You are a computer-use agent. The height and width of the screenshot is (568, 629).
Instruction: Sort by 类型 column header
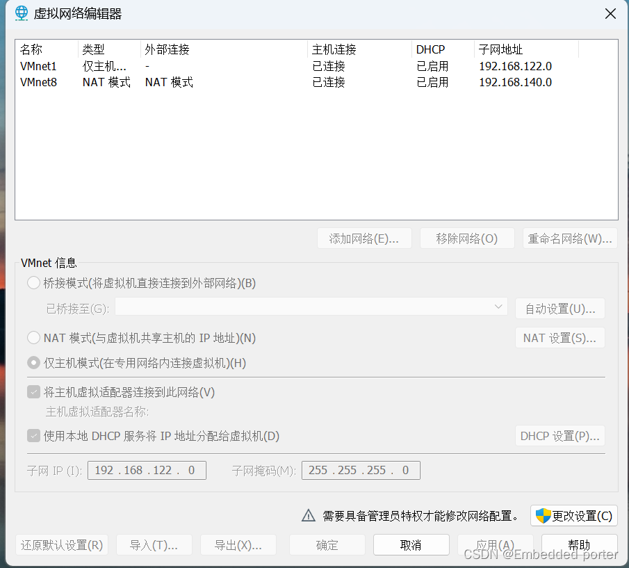point(109,49)
